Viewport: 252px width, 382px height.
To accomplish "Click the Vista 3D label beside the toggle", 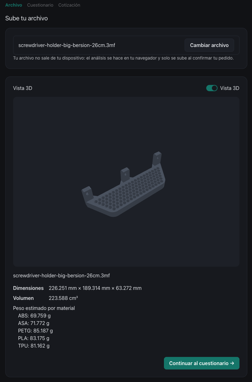I will (x=230, y=88).
